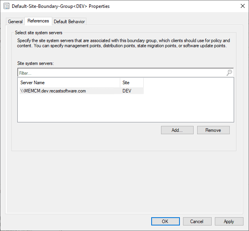Sort by the Server Name column header
Viewport: 249px width, 231px height.
(69, 83)
